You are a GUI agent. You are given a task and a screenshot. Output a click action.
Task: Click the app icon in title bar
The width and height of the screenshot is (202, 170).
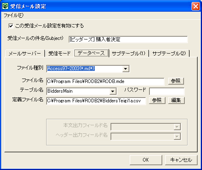point(5,6)
